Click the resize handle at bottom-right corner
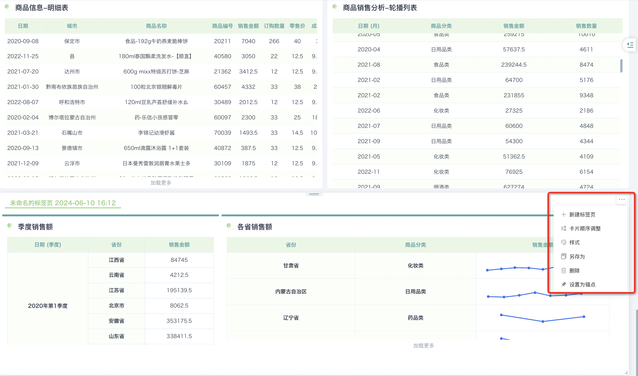This screenshot has height=376, width=638. [626, 372]
